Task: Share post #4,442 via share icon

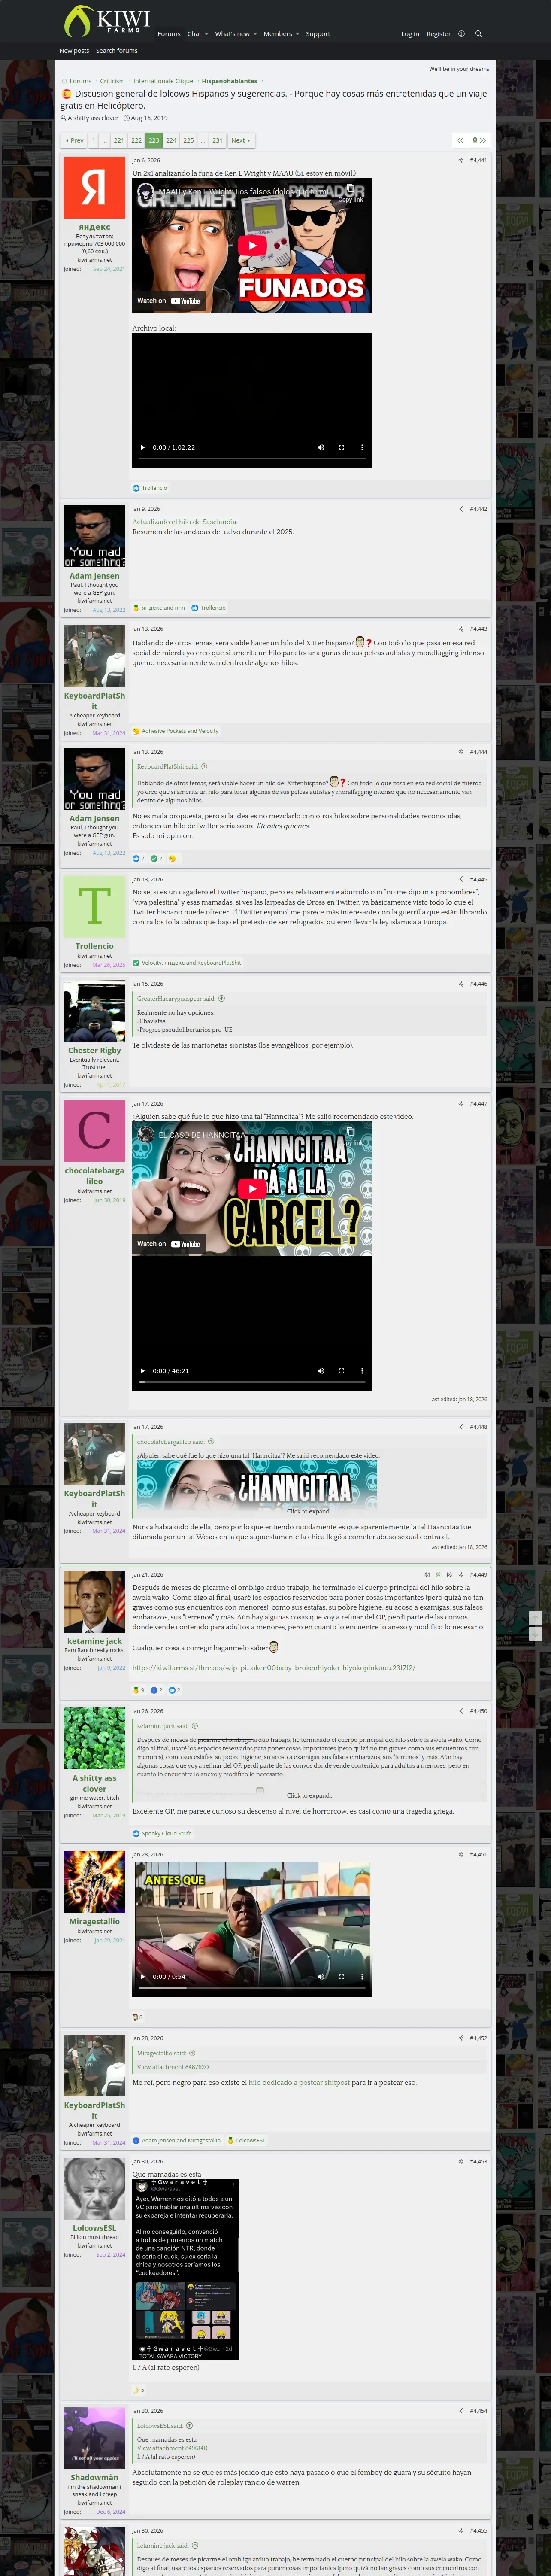Action: [461, 509]
